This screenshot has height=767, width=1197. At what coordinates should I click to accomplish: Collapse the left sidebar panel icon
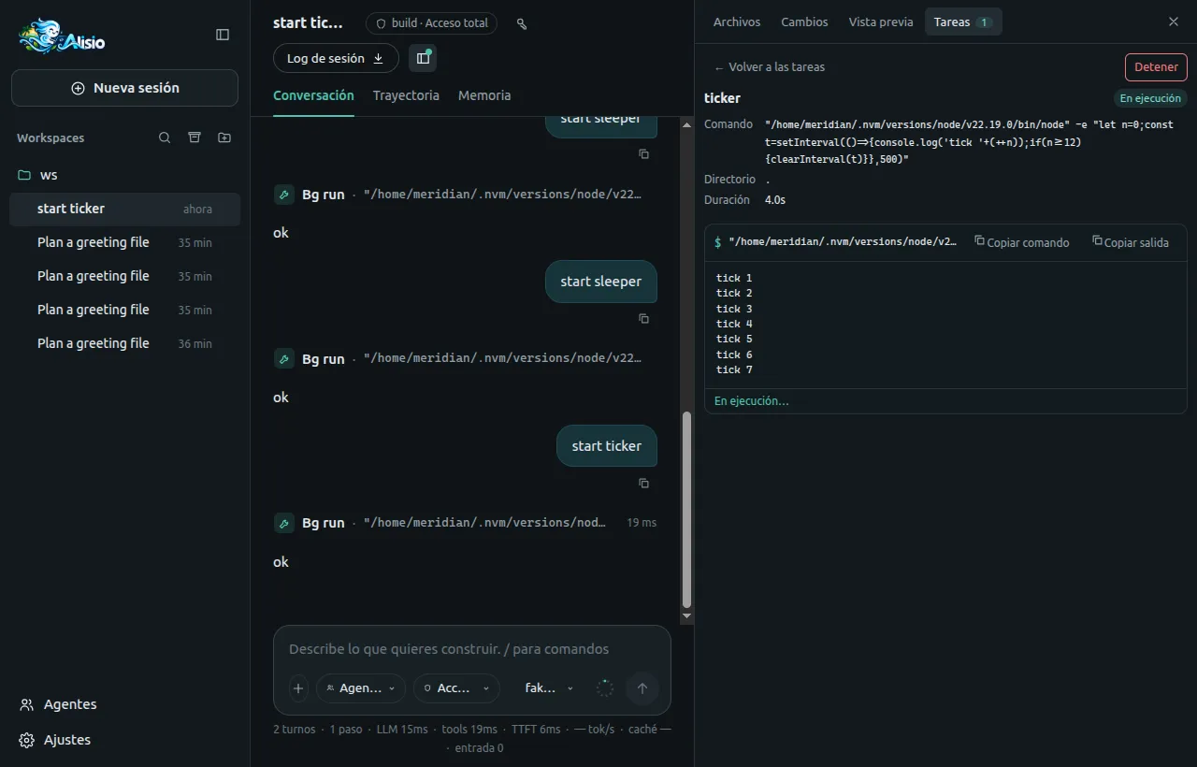coord(223,35)
